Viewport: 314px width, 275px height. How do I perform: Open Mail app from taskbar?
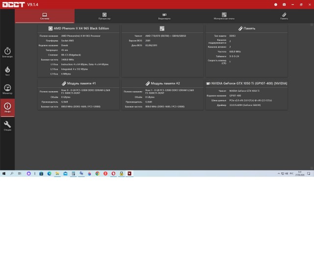[x=65, y=174]
